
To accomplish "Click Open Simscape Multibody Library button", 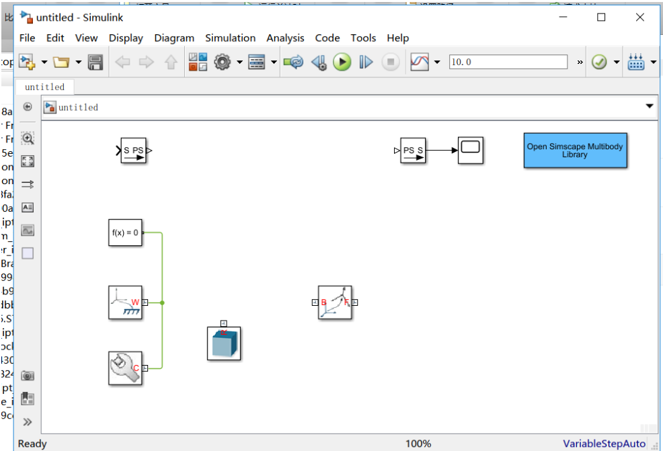I will [x=576, y=151].
